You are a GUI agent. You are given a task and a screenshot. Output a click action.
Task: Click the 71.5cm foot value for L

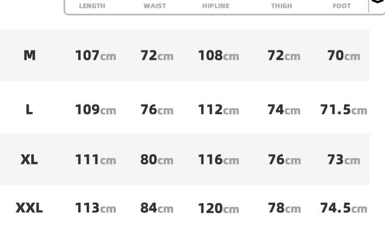[x=343, y=109]
